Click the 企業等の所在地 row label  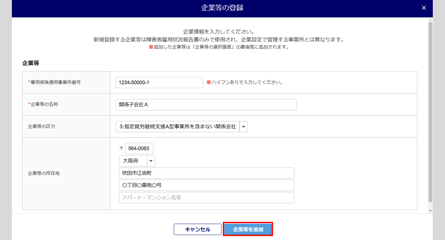(x=44, y=173)
